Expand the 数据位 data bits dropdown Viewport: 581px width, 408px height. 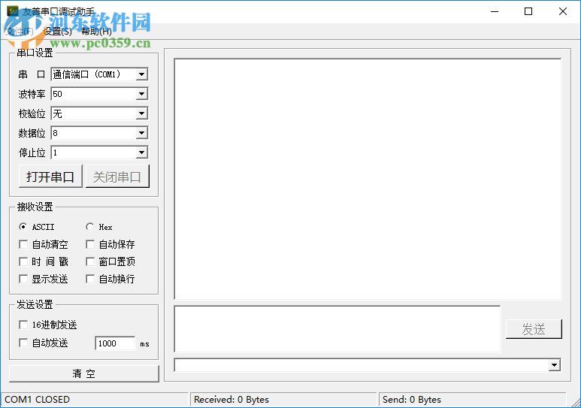(141, 133)
